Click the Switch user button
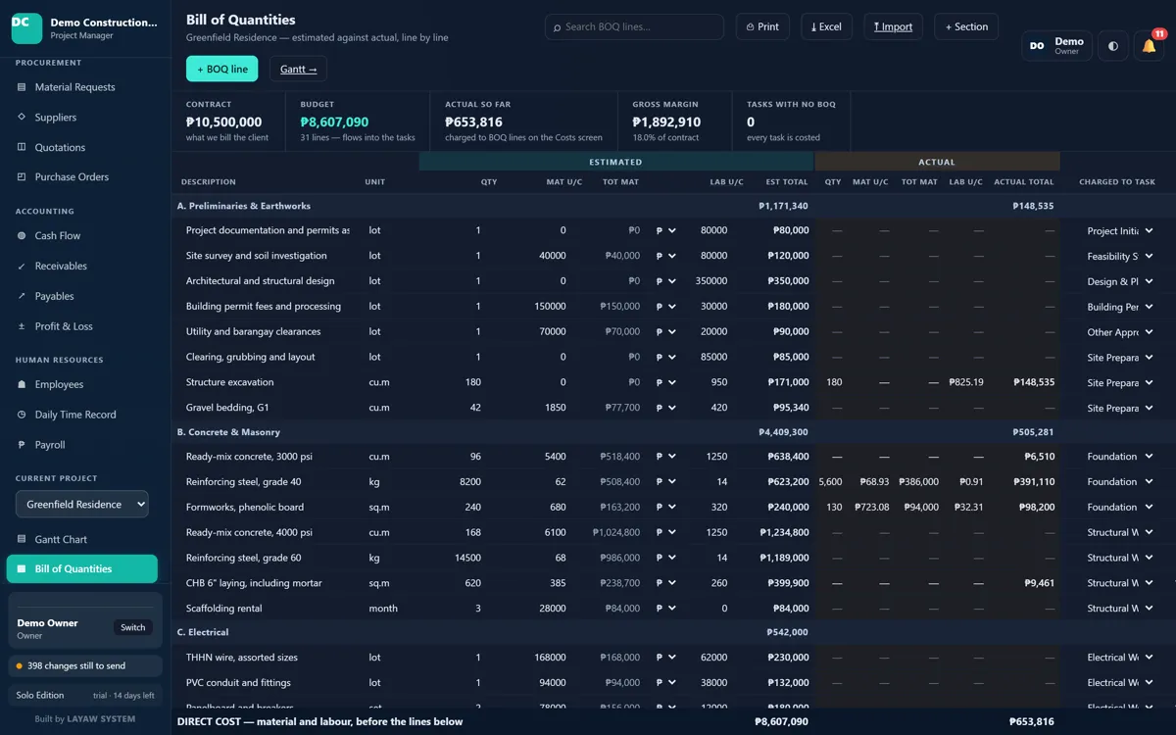Viewport: 1176px width, 735px height. click(x=133, y=627)
